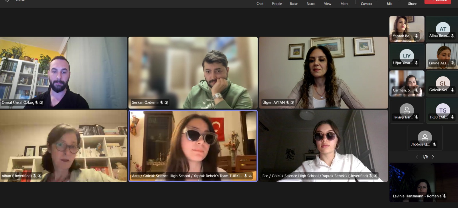The width and height of the screenshot is (458, 208).
Task: Click the muted mic icon beside Serkan Özdemir
Action: click(x=162, y=102)
